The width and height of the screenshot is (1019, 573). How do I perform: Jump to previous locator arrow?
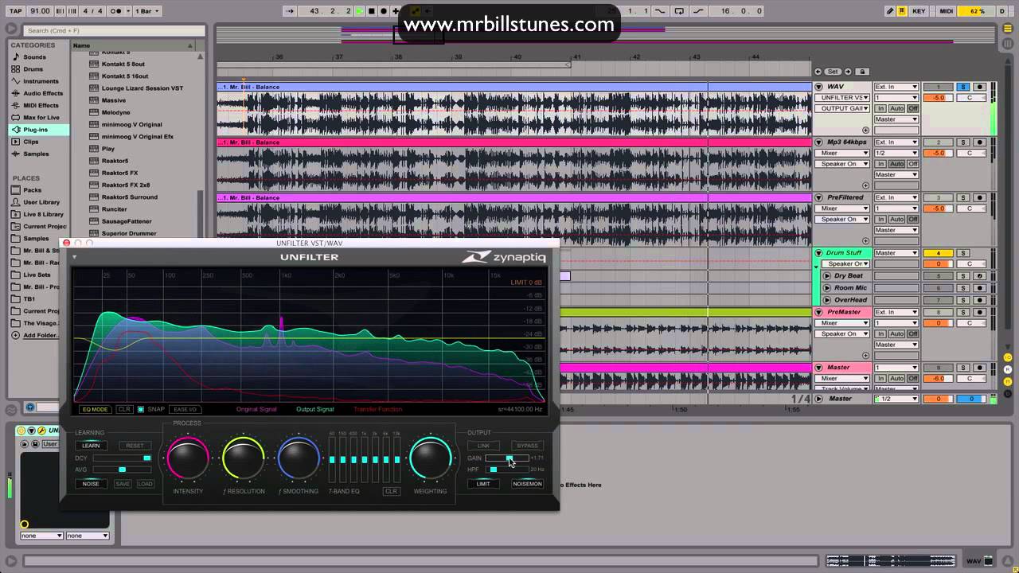[819, 72]
